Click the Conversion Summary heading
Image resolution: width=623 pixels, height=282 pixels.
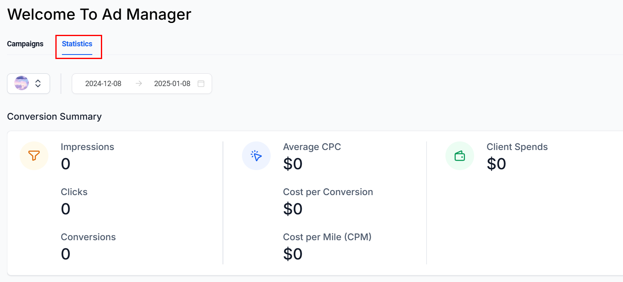[x=54, y=116]
